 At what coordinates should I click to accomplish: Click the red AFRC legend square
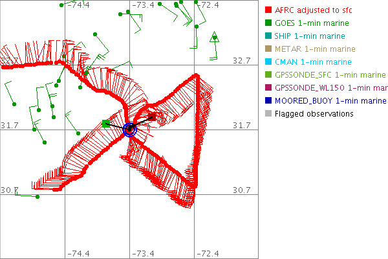(x=268, y=10)
